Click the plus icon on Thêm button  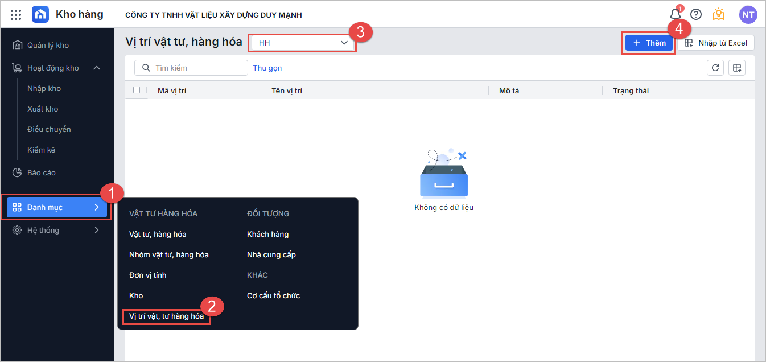[637, 43]
